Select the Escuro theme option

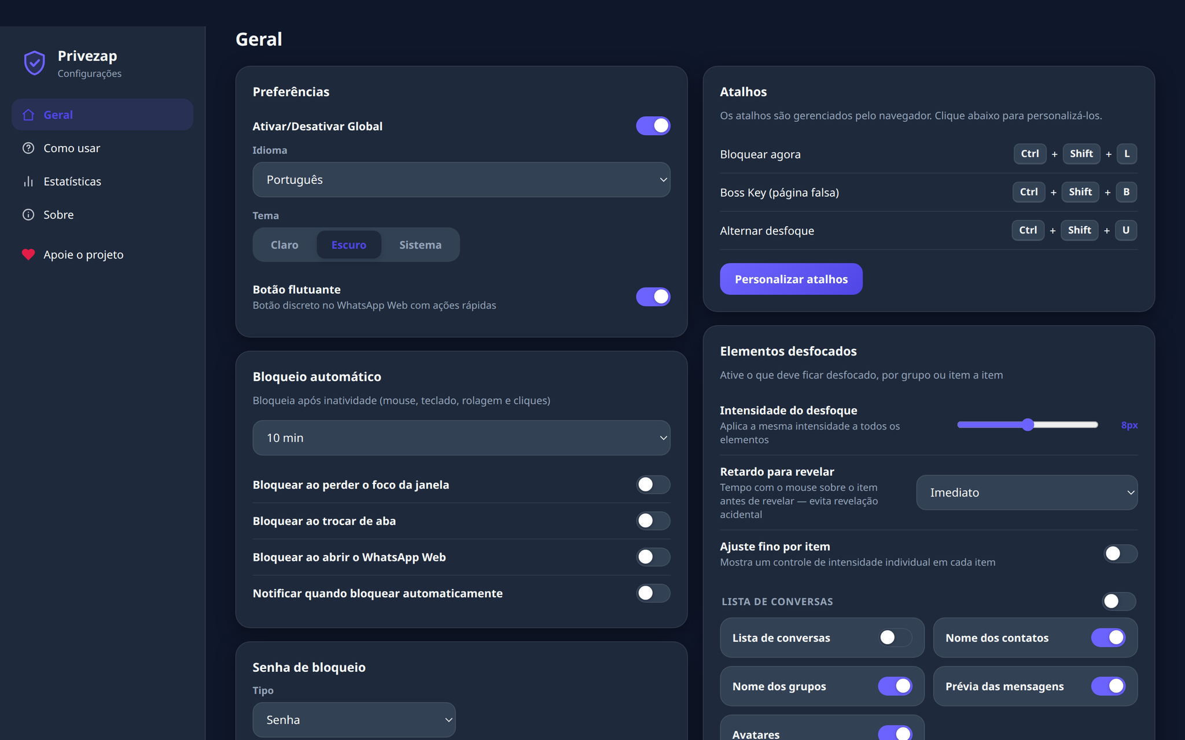tap(349, 245)
